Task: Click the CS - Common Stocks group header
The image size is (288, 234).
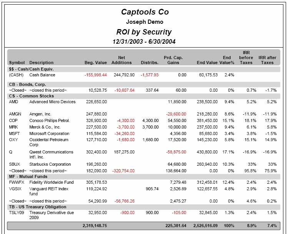Action: (32, 96)
